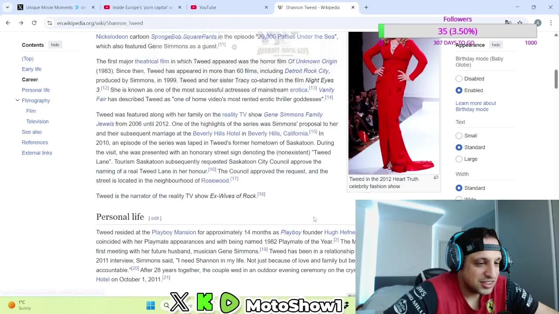
Task: Open SpongeBob SquarePants link
Action: point(184,37)
